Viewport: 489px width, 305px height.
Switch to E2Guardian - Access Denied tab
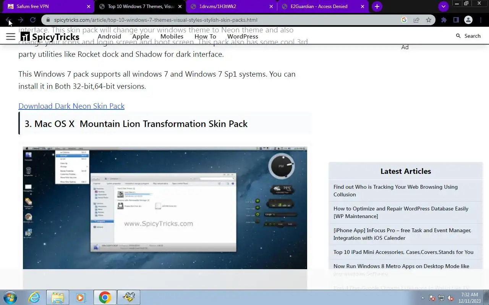click(323, 6)
